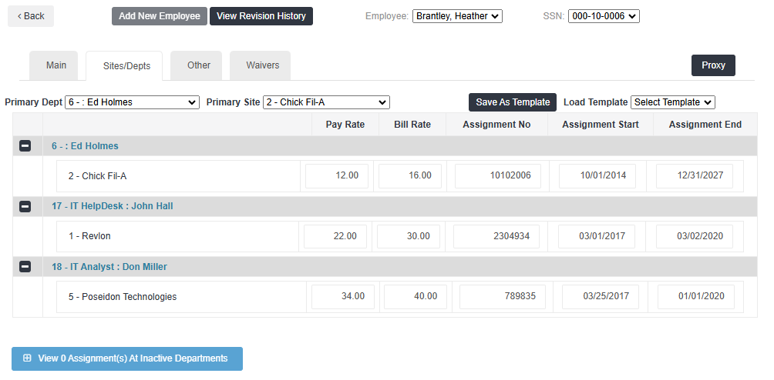Open the Waivers tab

click(x=262, y=65)
